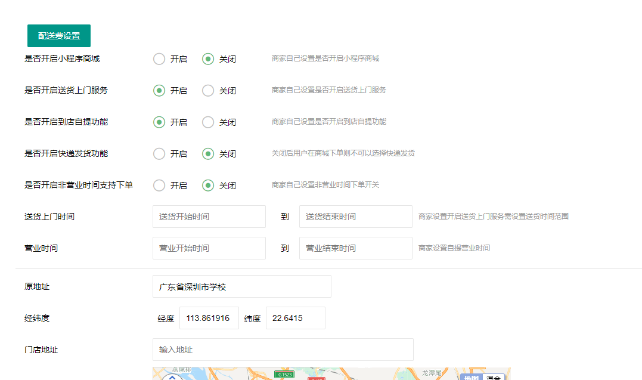The image size is (642, 380).
Task: Click the 营业开始时间 input field
Action: coord(209,248)
